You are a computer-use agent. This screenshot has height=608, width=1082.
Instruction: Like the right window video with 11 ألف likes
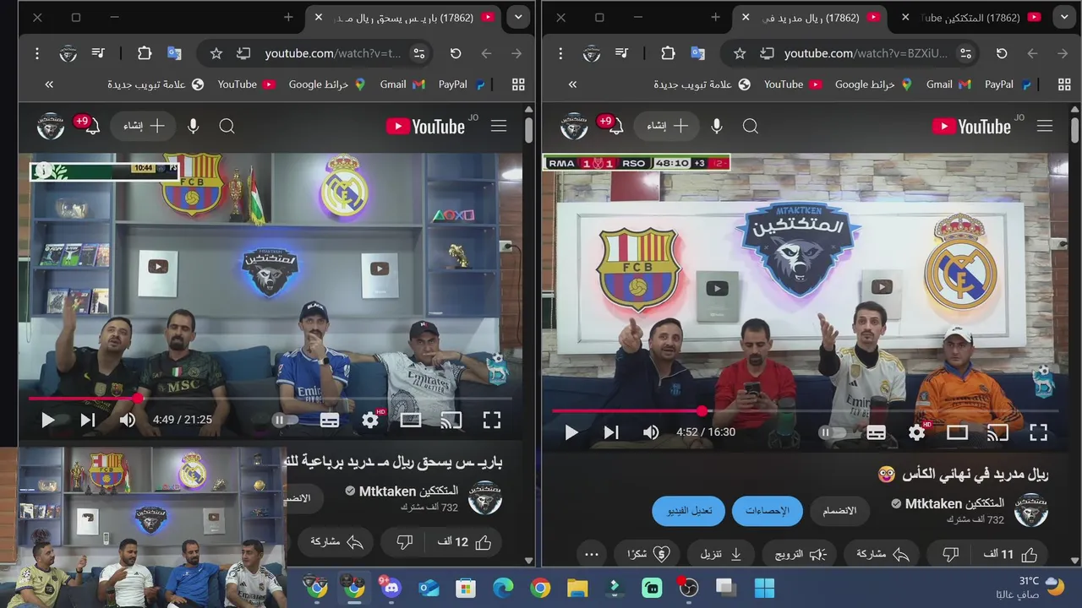click(x=1010, y=555)
